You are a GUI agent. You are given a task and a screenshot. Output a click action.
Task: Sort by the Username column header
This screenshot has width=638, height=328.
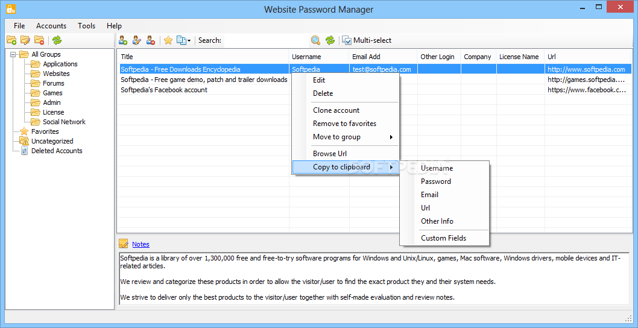[x=319, y=57]
